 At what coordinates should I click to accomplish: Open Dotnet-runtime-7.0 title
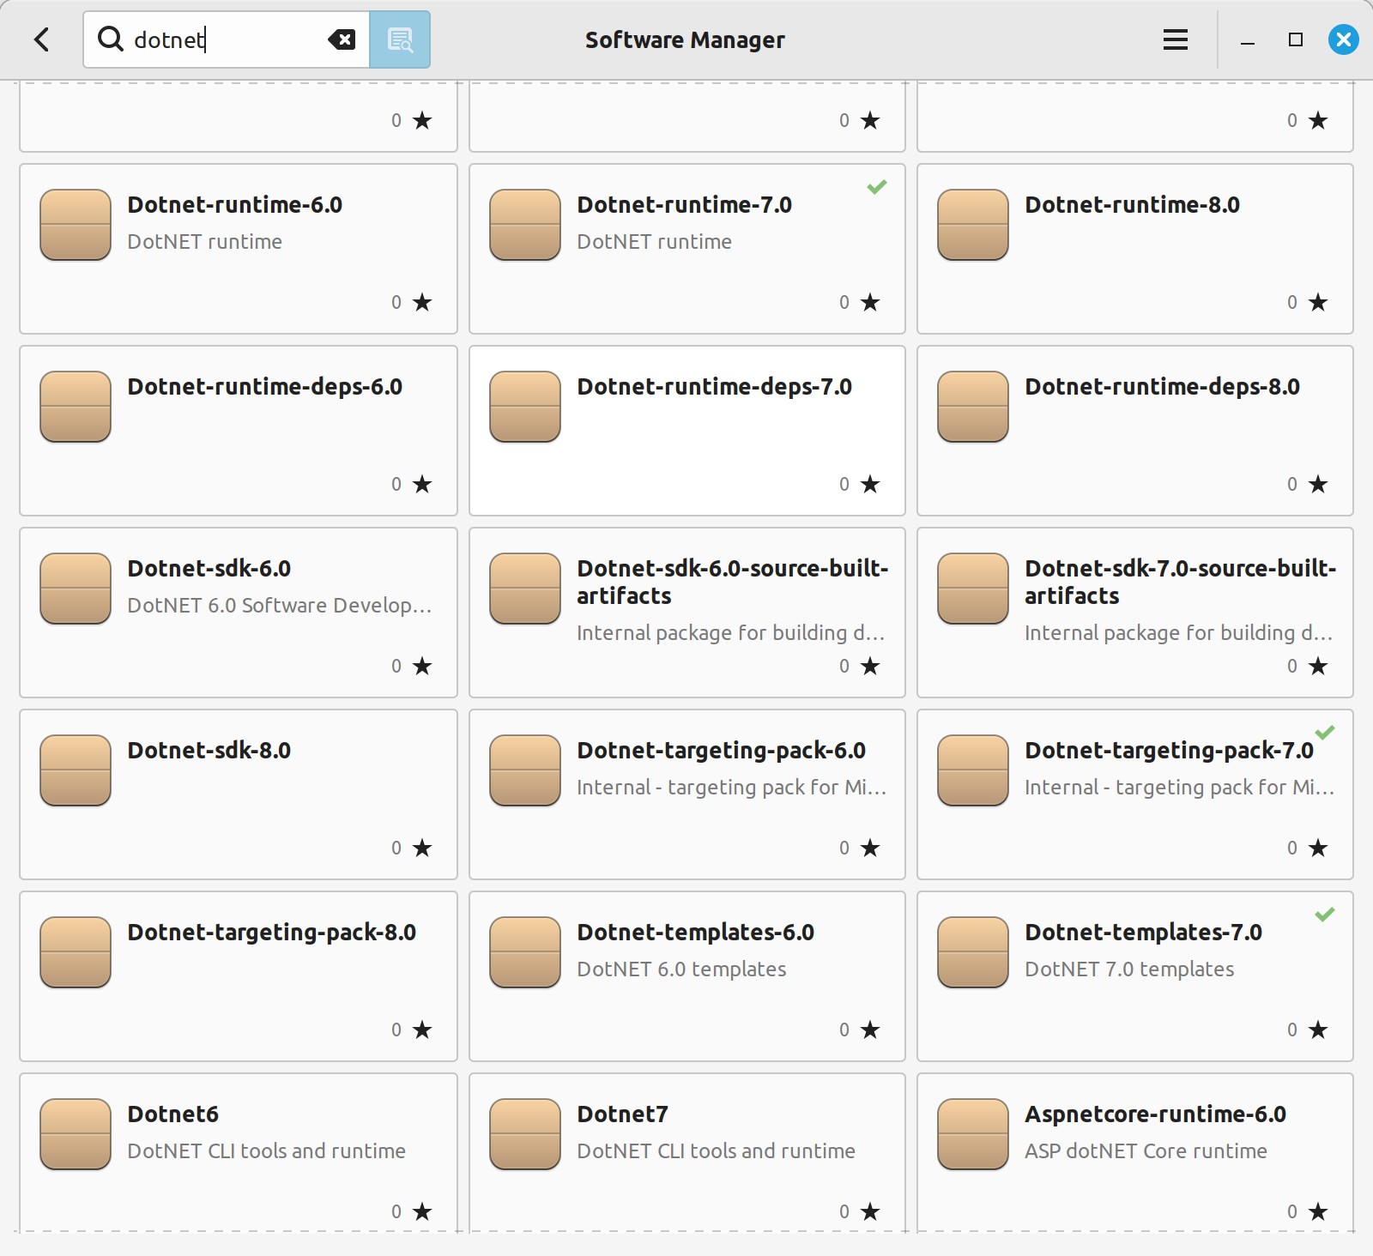point(684,205)
